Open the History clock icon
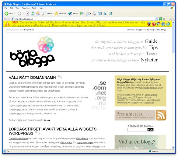Viewport: 178px width, 157px height. coord(82,14)
